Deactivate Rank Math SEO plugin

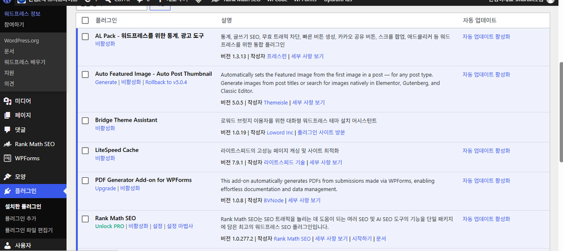[138, 226]
